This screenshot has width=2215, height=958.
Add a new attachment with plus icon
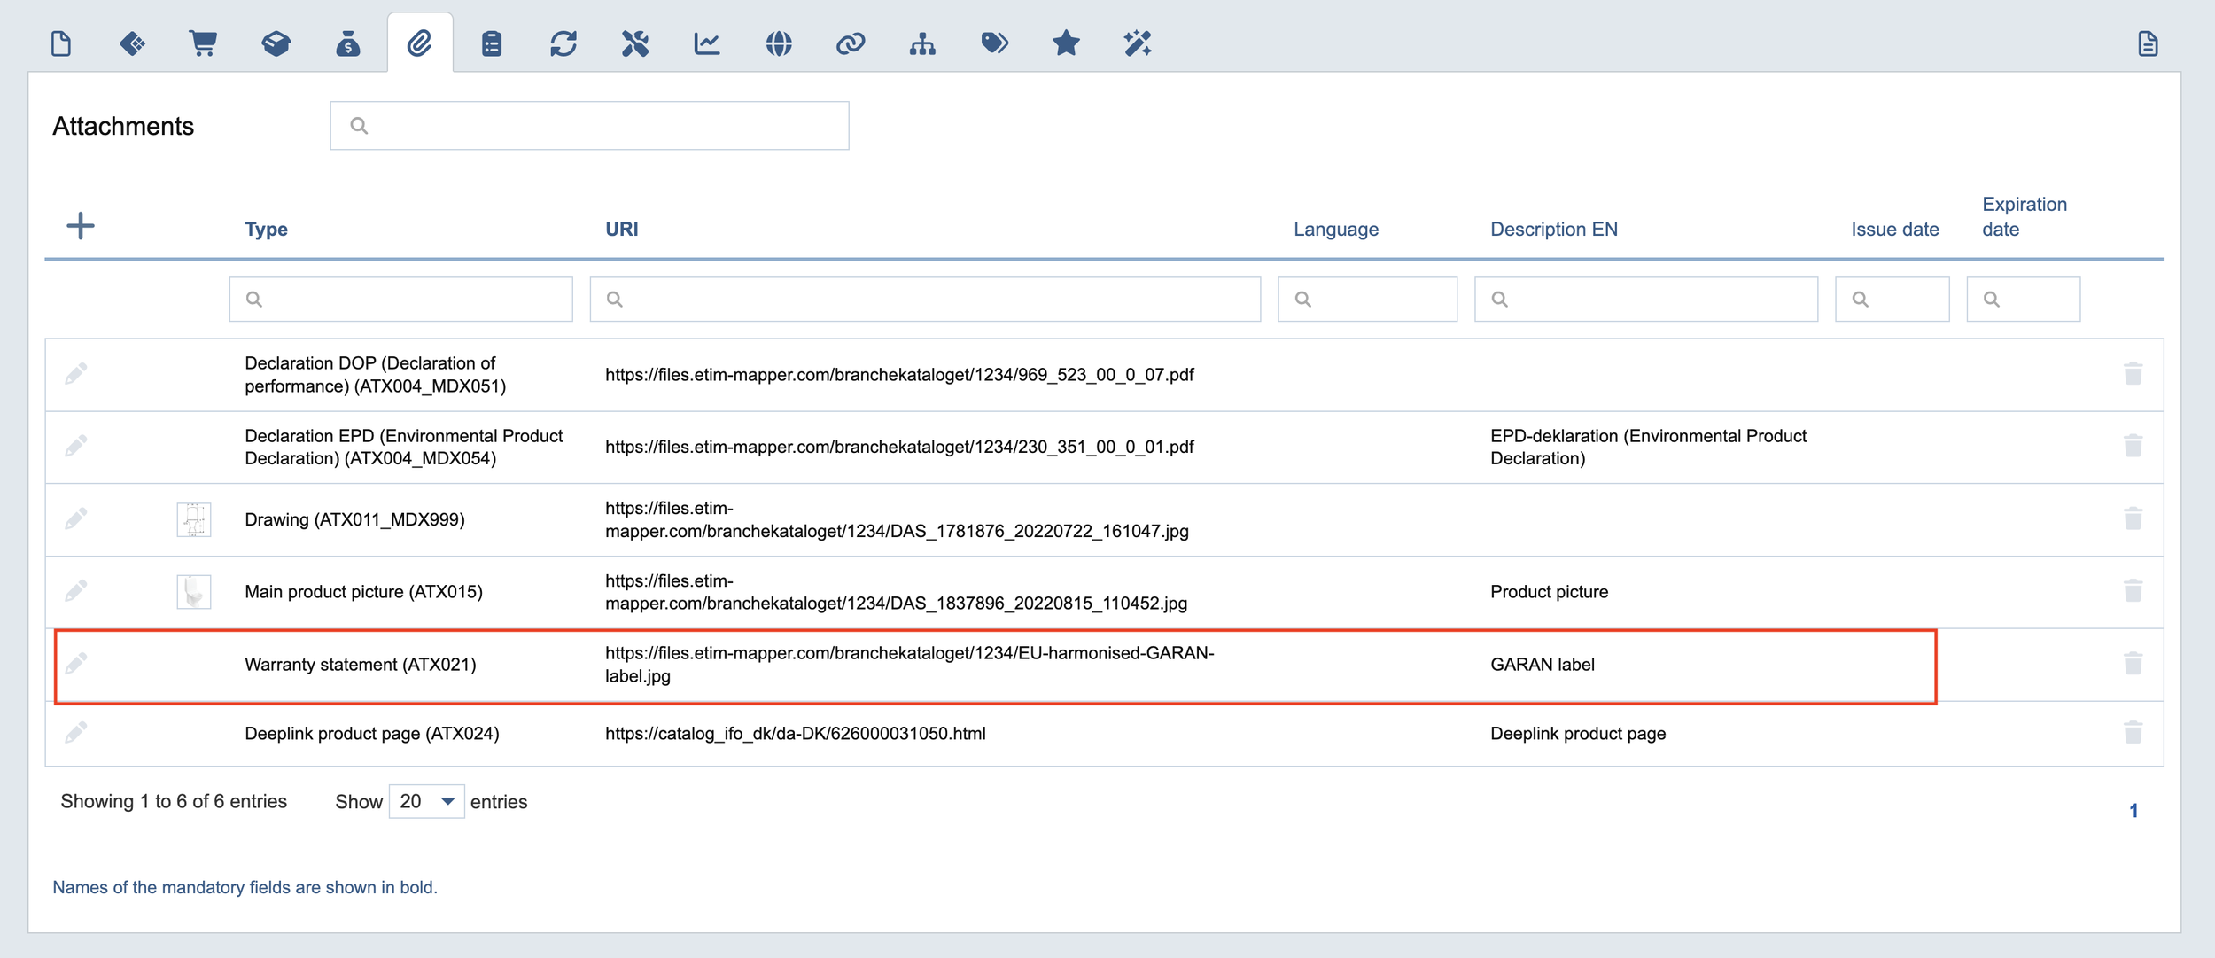click(81, 225)
